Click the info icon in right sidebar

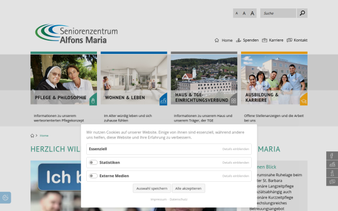[332, 173]
